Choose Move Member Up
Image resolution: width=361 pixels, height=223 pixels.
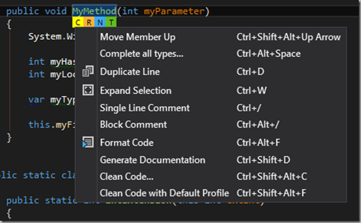pyautogui.click(x=211, y=37)
